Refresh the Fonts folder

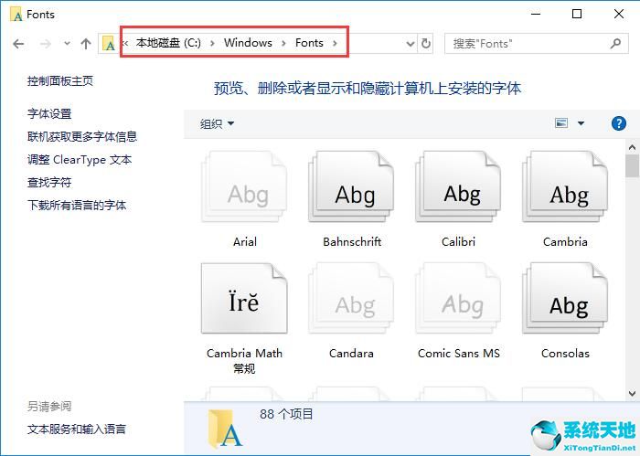pos(426,43)
